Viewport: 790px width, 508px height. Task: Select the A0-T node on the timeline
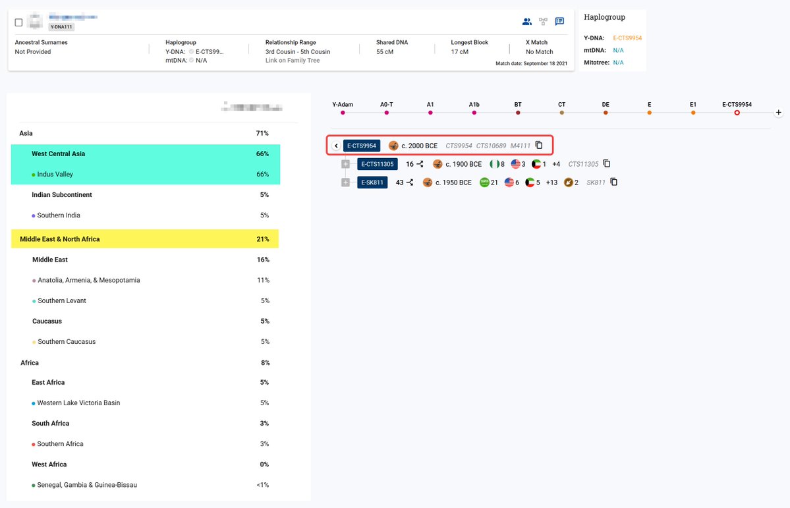click(387, 113)
